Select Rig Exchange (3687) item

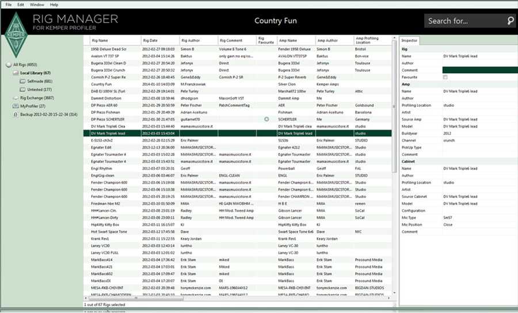[x=37, y=98]
